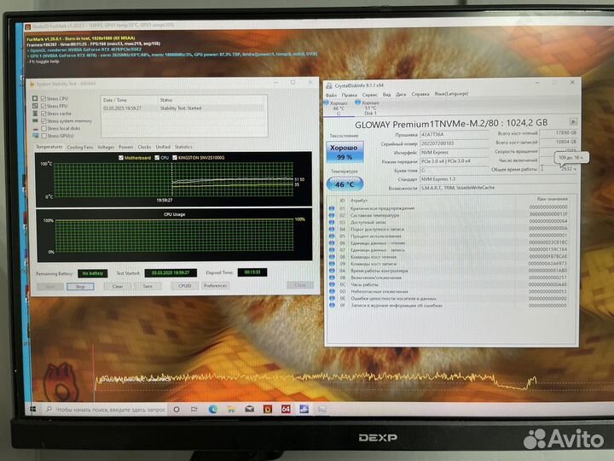Toggle KINGSTON SNV2S1000G graph checkbox
Viewport: 614px width, 461px height.
(x=175, y=158)
